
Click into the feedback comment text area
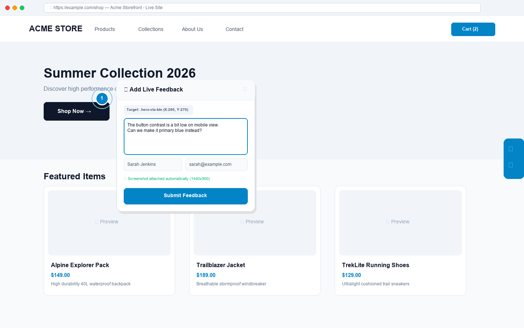coord(186,136)
